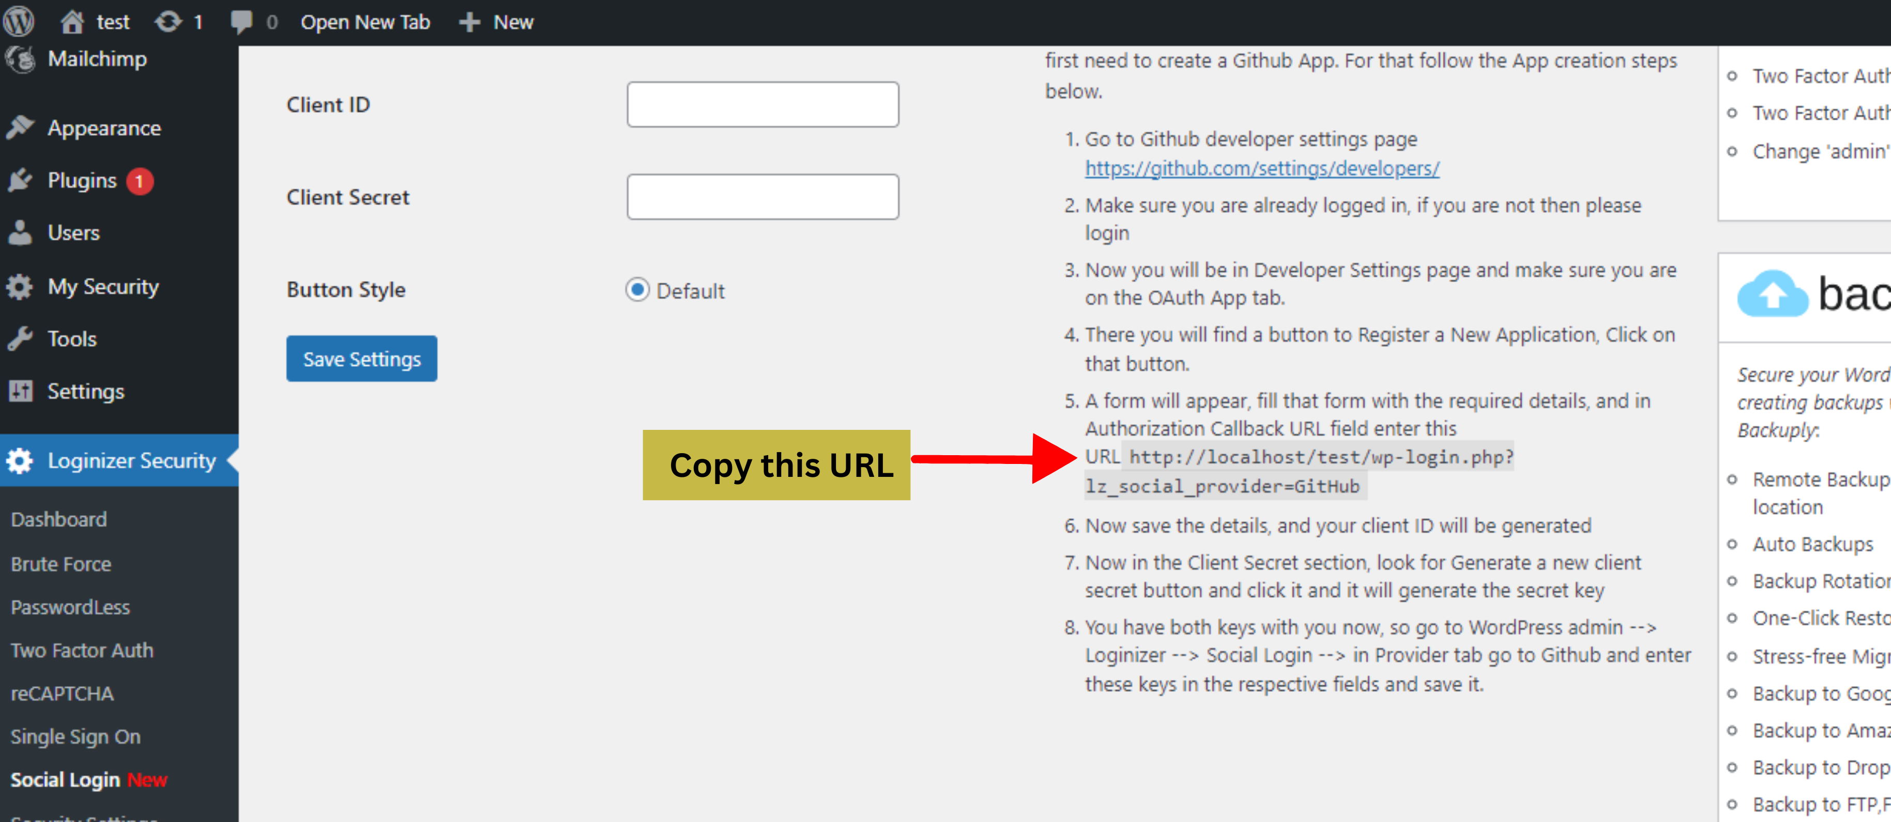Open the test site home icon
The height and width of the screenshot is (822, 1891).
click(71, 21)
